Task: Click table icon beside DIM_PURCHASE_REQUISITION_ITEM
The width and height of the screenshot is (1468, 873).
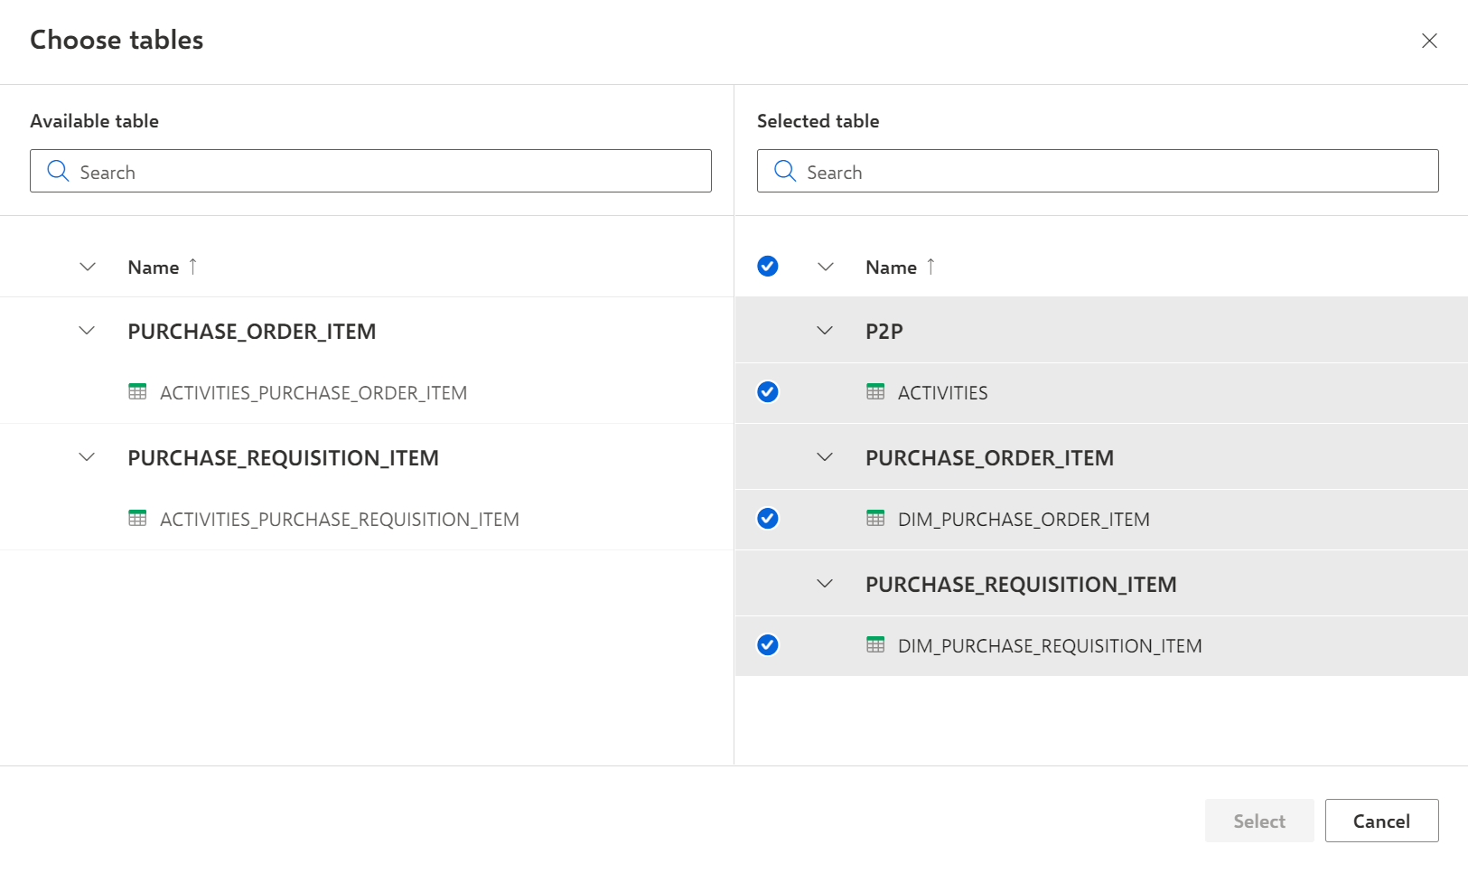Action: 875,645
